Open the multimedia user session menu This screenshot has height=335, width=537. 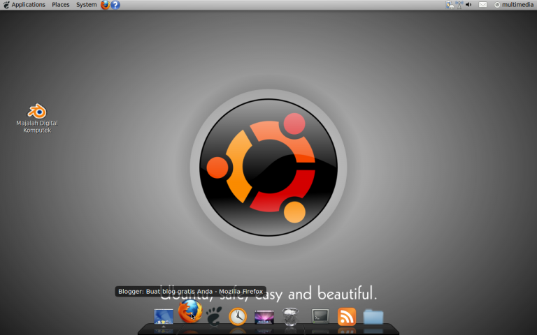[x=514, y=5]
